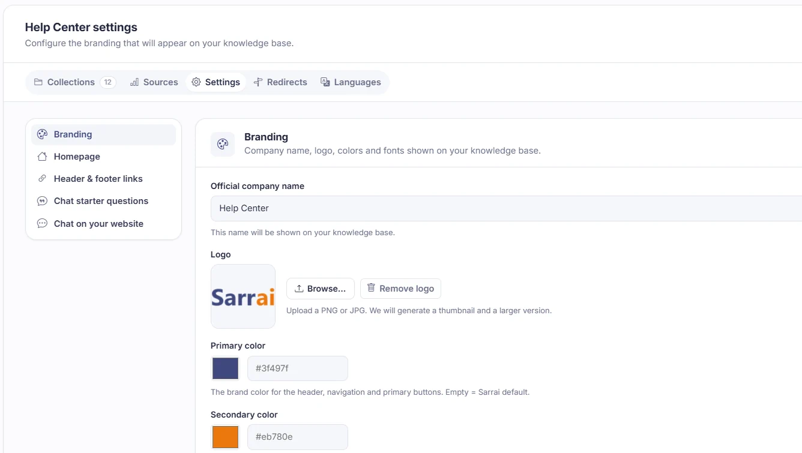This screenshot has height=453, width=802.
Task: Click the link icon beside Header & footer links
Action: (42, 179)
